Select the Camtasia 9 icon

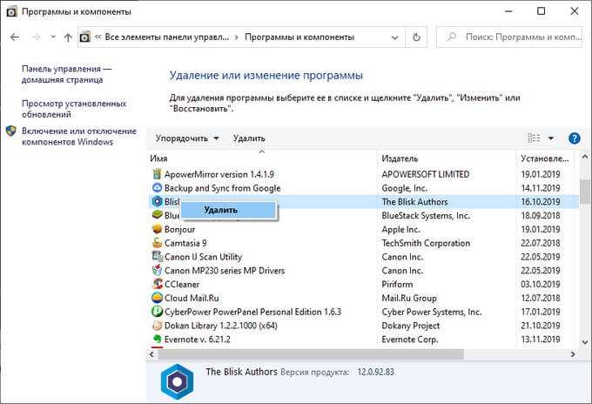pyautogui.click(x=157, y=243)
